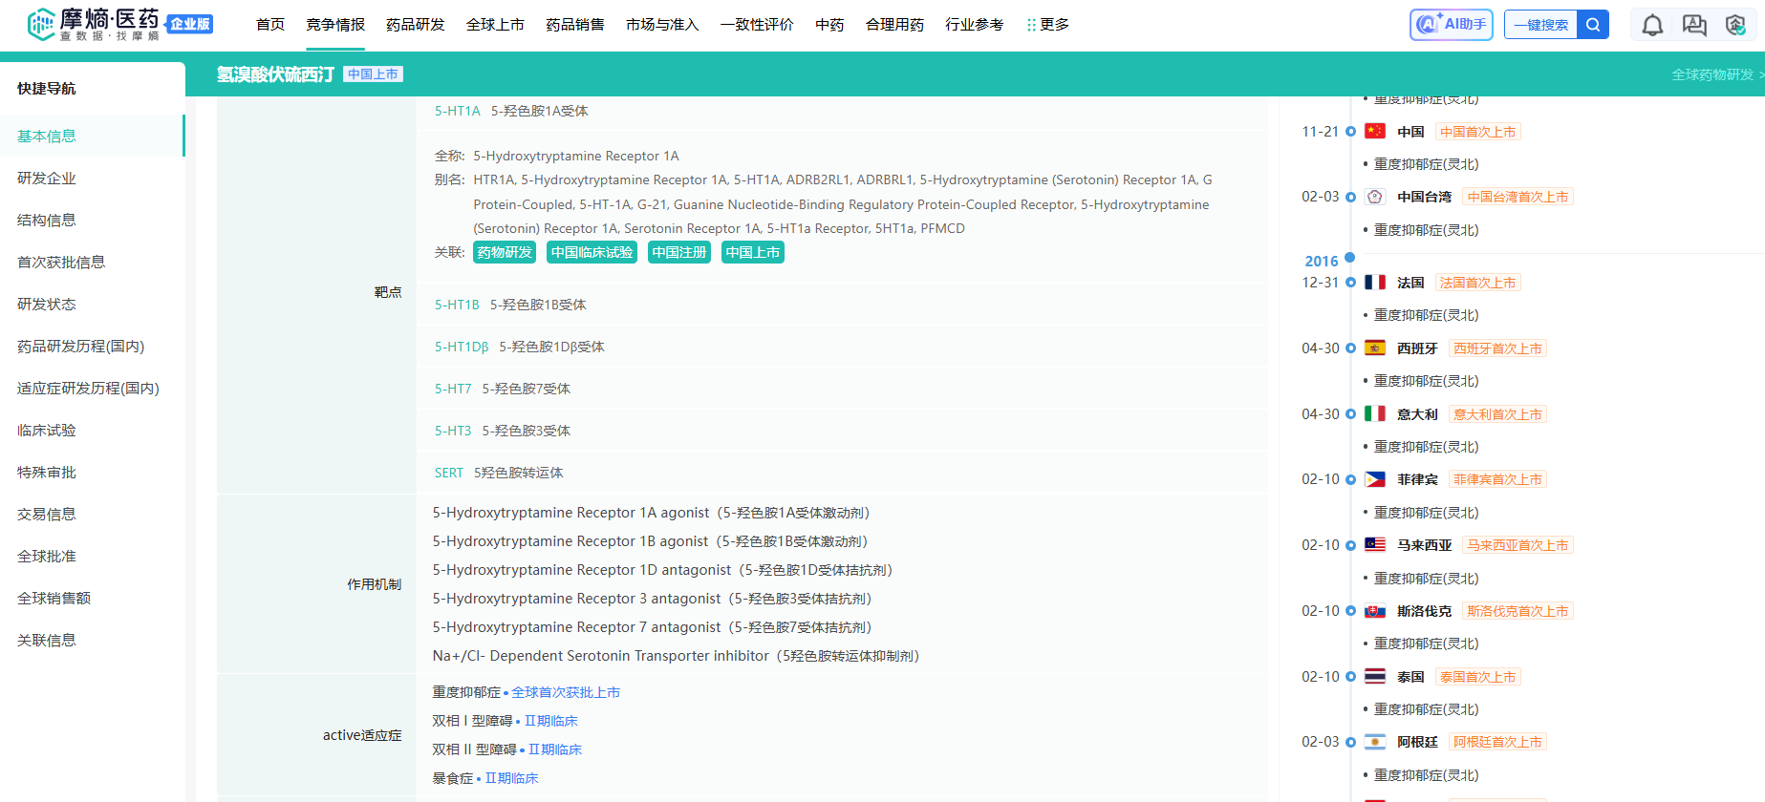Click the Philippines flag icon
Image resolution: width=1765 pixels, height=802 pixels.
1375,479
